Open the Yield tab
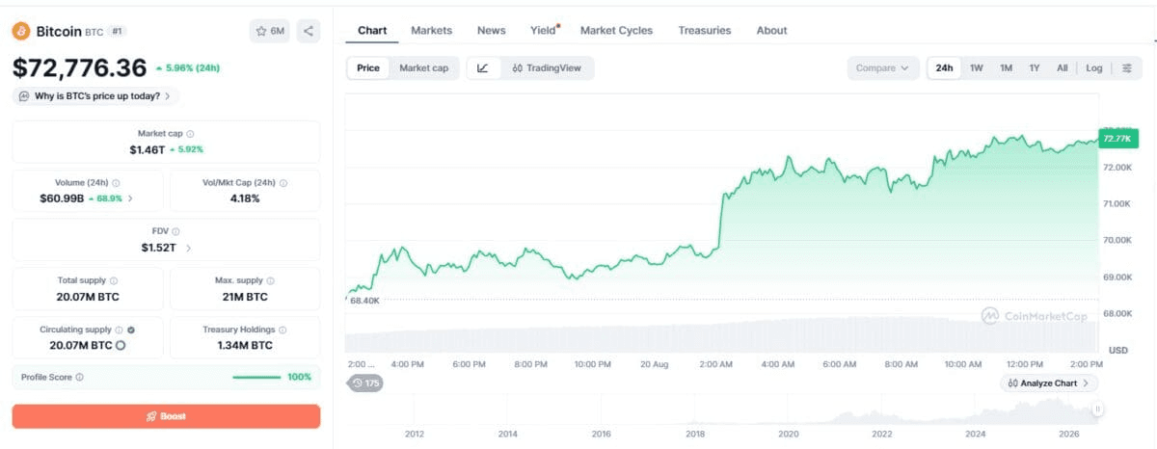 tap(544, 31)
